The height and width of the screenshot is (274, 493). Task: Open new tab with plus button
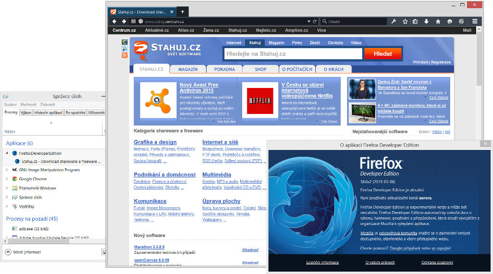182,12
